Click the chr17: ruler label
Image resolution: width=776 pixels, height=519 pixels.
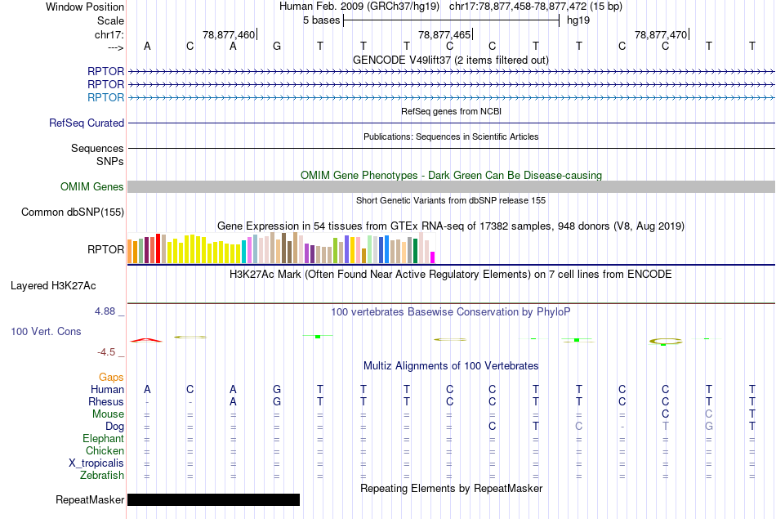pyautogui.click(x=109, y=34)
